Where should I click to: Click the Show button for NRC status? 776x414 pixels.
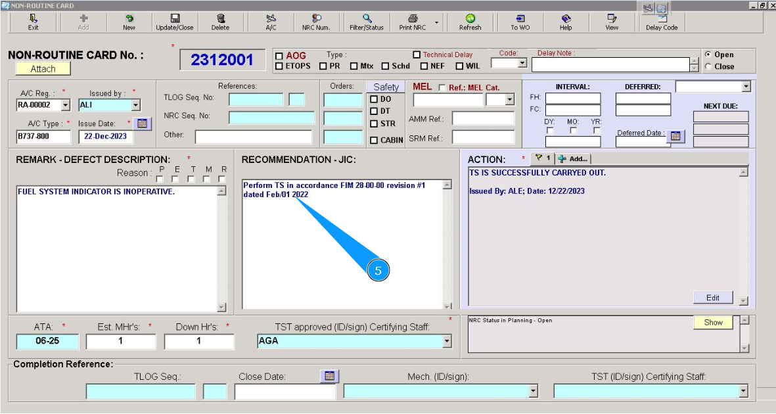(713, 323)
